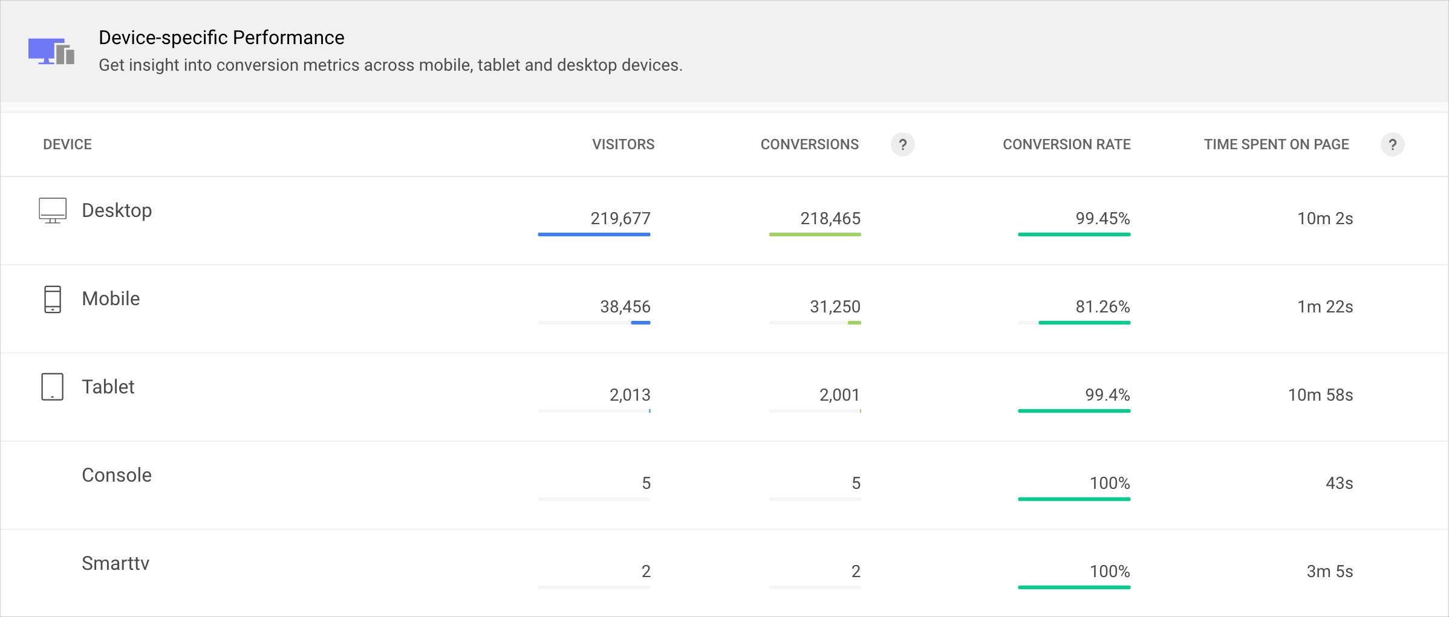Click the Desktop conversions green bar
The height and width of the screenshot is (617, 1449).
[815, 234]
